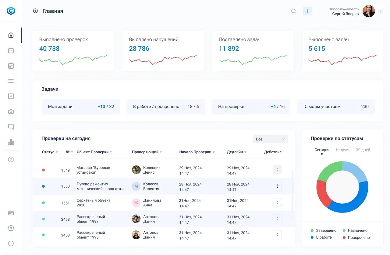
Task: Click Сергей Зверев profile avatar
Action: coord(369,11)
